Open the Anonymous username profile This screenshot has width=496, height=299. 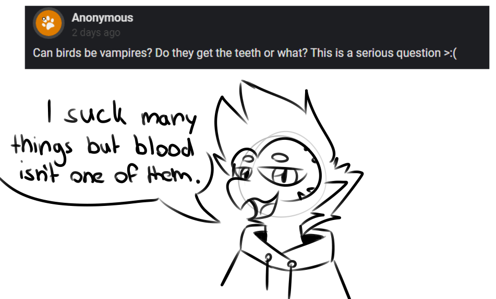(x=102, y=18)
